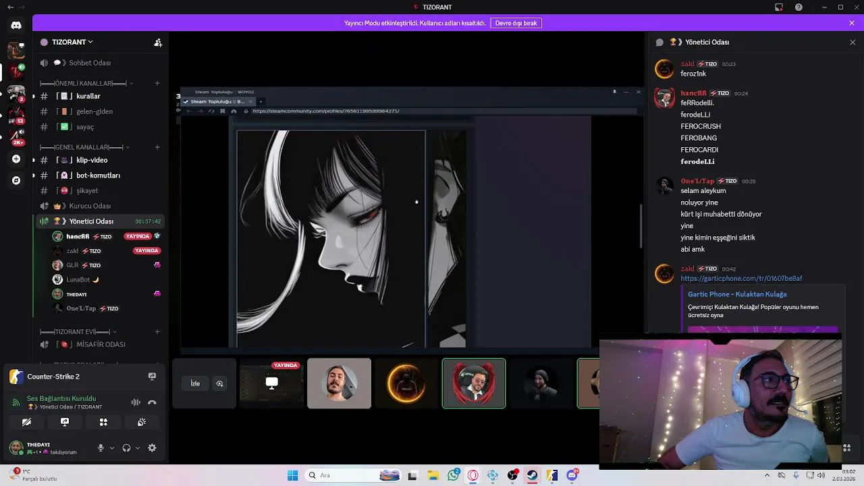Open Windows Start menu
This screenshot has width=864, height=486.
click(x=292, y=475)
